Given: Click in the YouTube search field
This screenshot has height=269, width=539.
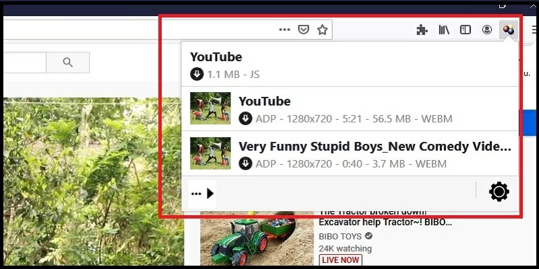Looking at the screenshot, I should (25, 63).
